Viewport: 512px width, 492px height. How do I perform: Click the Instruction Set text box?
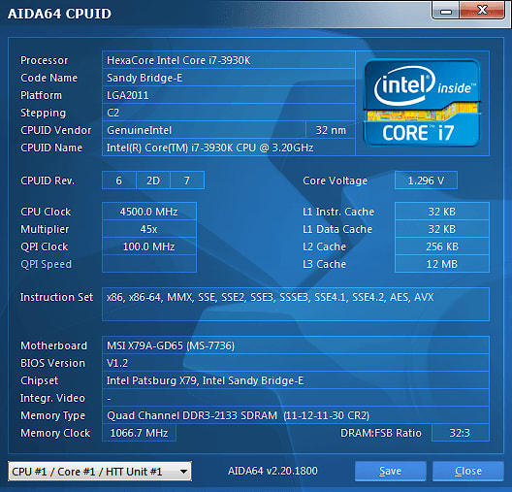[x=296, y=304]
